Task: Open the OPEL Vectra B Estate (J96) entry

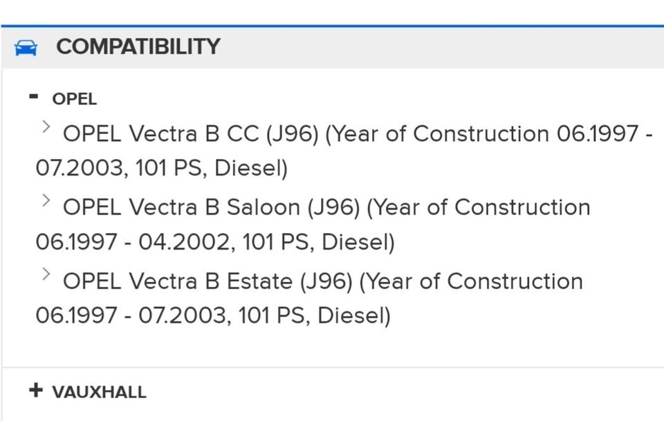Action: (x=207, y=281)
